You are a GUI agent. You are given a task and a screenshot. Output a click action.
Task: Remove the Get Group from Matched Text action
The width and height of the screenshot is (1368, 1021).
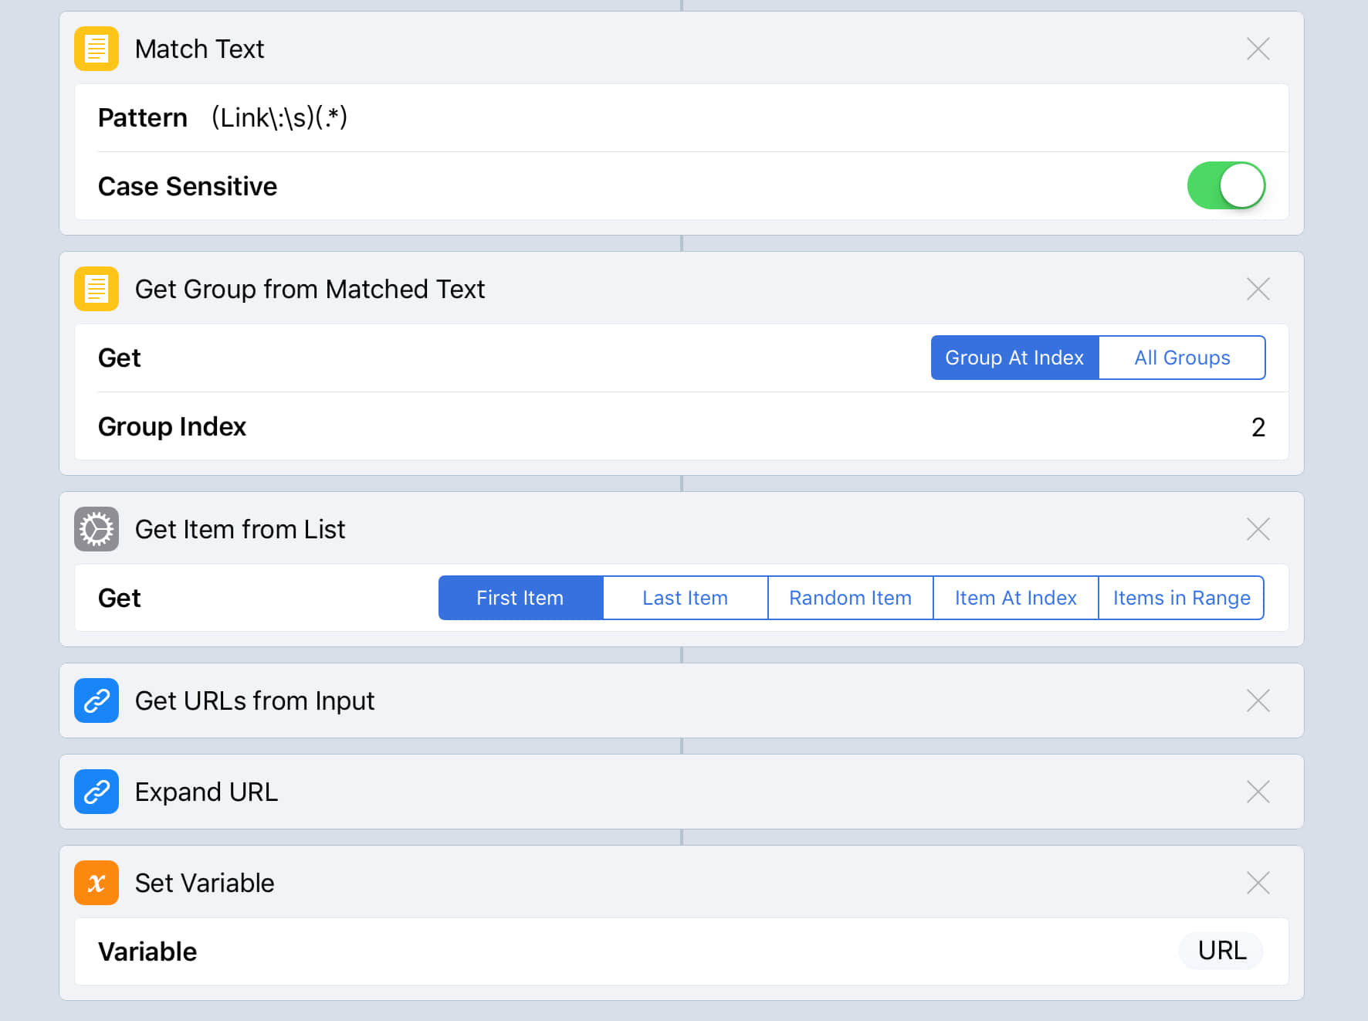pyautogui.click(x=1258, y=289)
